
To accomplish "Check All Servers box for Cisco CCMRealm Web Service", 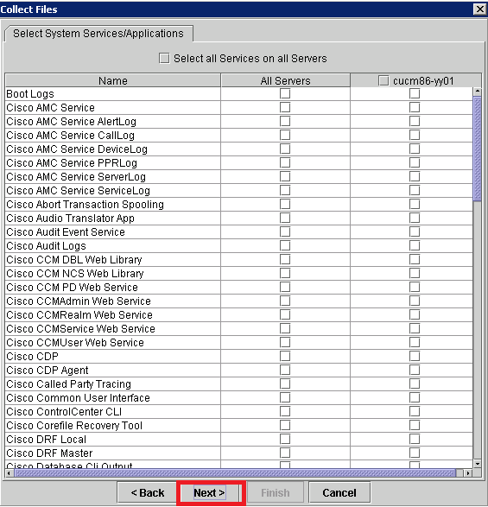I will pos(285,315).
